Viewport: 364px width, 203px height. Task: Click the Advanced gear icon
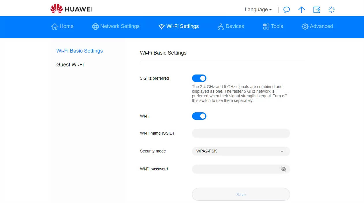point(305,27)
